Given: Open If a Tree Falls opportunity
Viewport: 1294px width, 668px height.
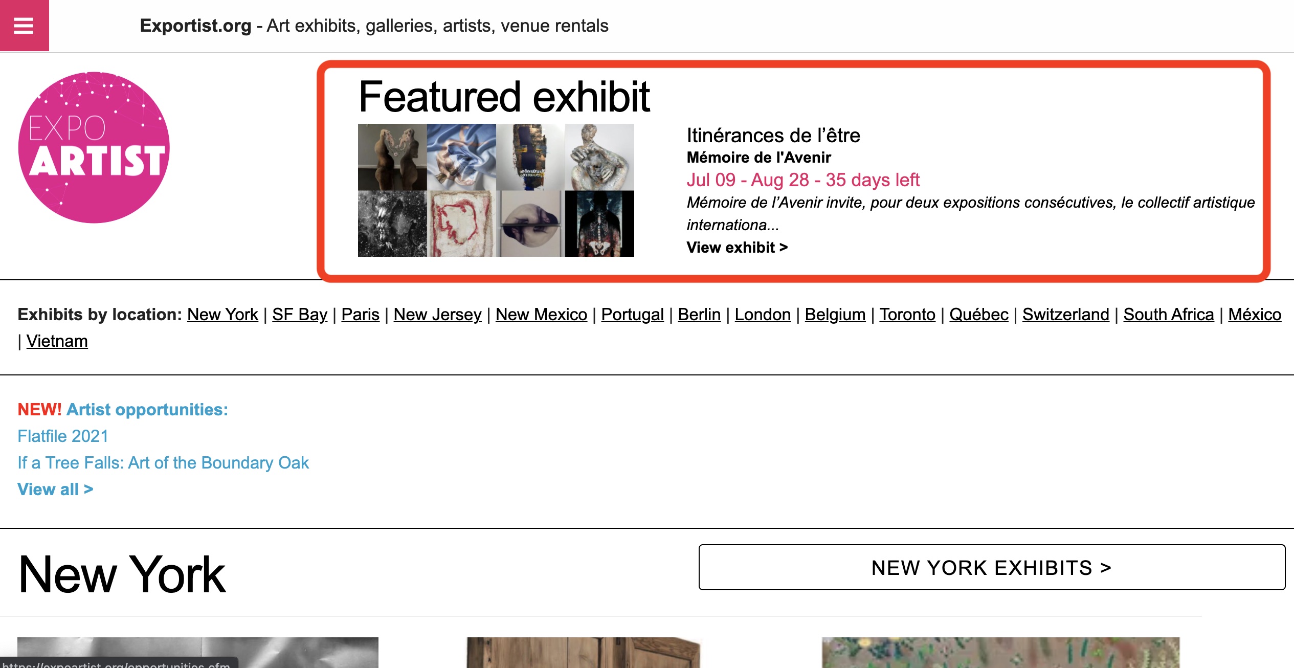Looking at the screenshot, I should [163, 463].
